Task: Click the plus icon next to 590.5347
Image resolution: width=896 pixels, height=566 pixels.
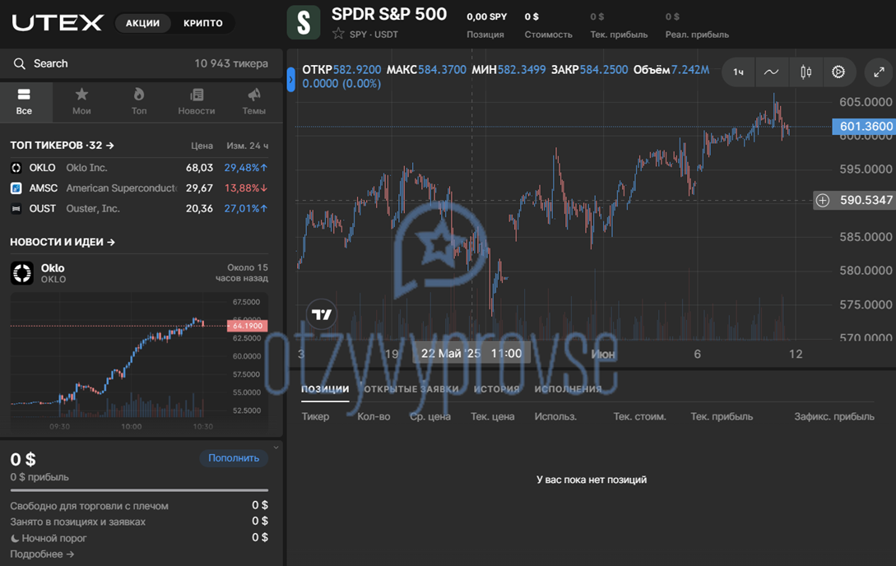Action: 822,200
